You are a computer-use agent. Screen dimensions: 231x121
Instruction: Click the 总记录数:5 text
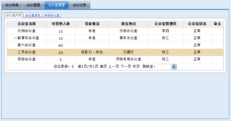64,67
